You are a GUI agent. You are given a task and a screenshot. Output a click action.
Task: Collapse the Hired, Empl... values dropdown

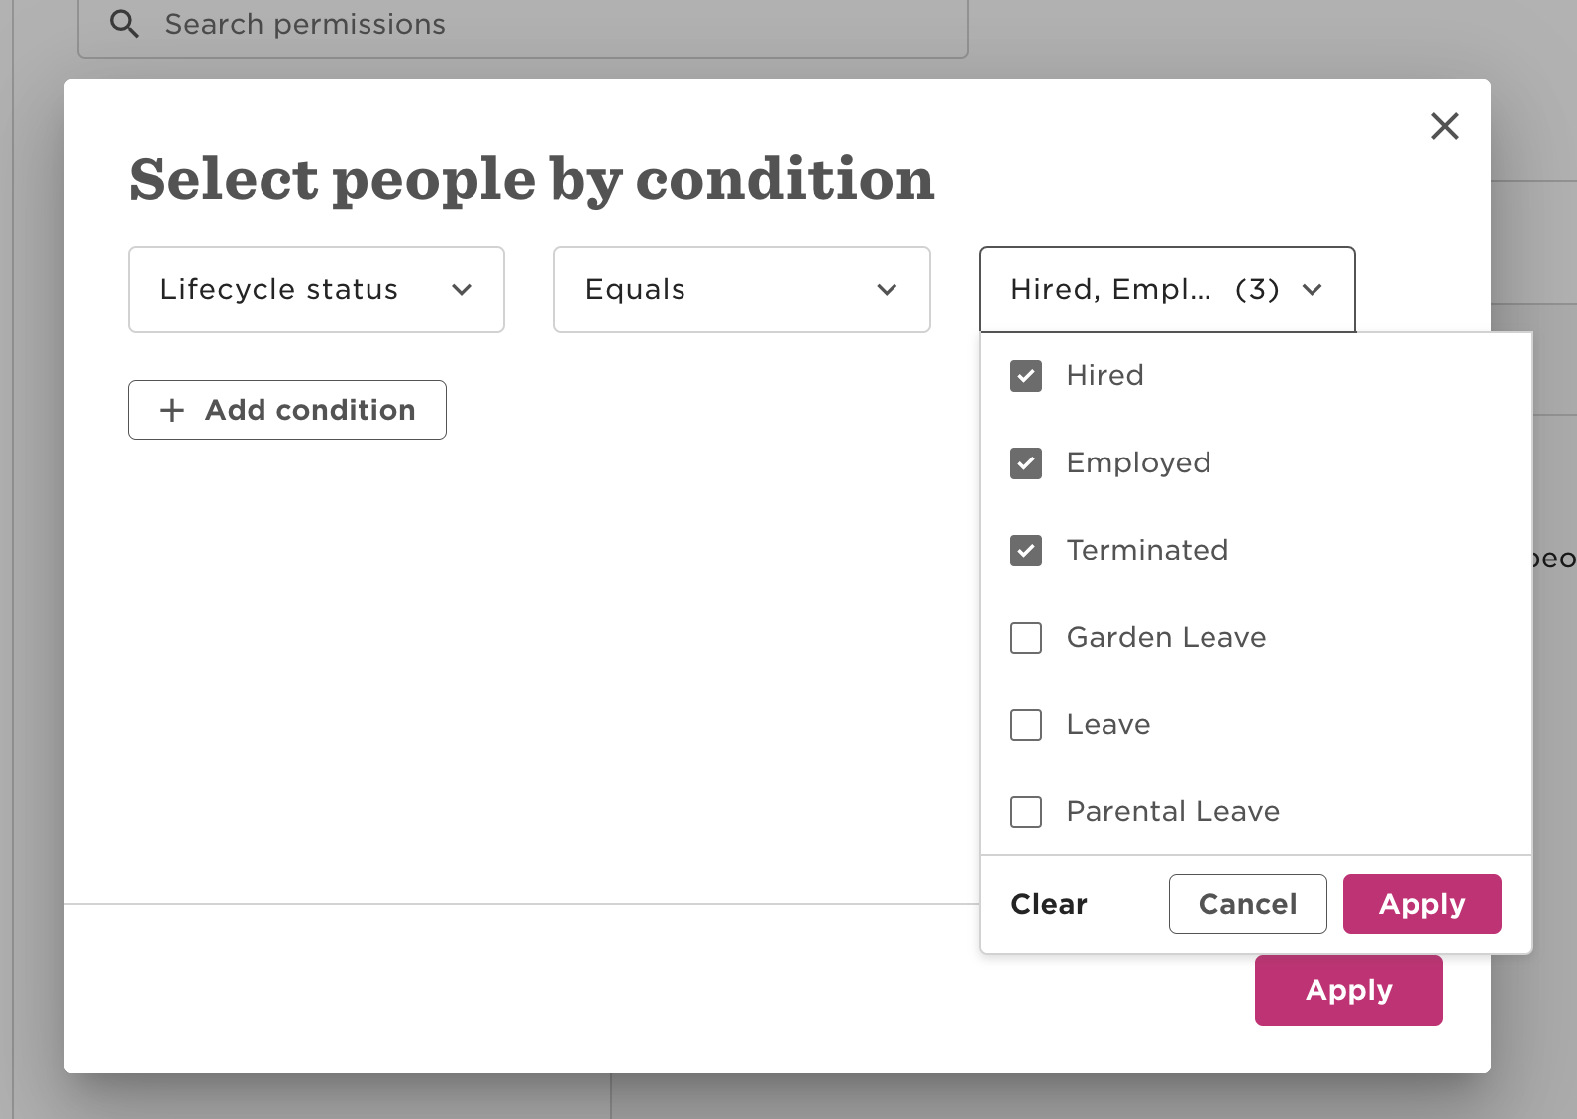[x=1166, y=289]
